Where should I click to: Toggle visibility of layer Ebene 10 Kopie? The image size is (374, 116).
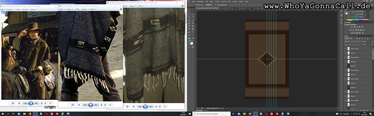pos(345,101)
